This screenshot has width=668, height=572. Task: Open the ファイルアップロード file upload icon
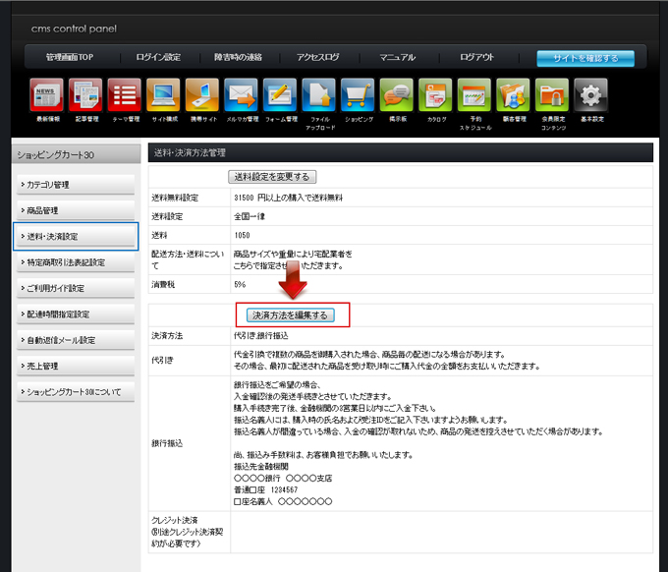click(319, 95)
